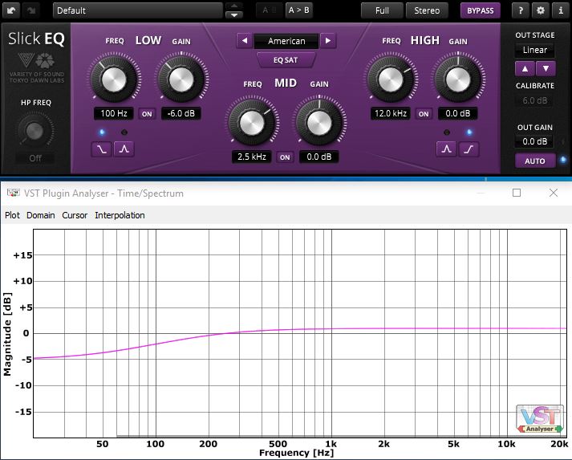The image size is (572, 460).
Task: Open the info 'i' icon
Action: tap(561, 10)
